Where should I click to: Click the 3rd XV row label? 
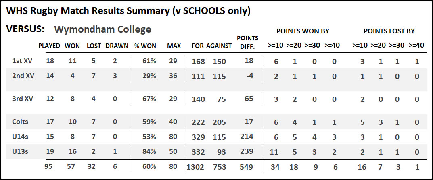click(x=21, y=99)
